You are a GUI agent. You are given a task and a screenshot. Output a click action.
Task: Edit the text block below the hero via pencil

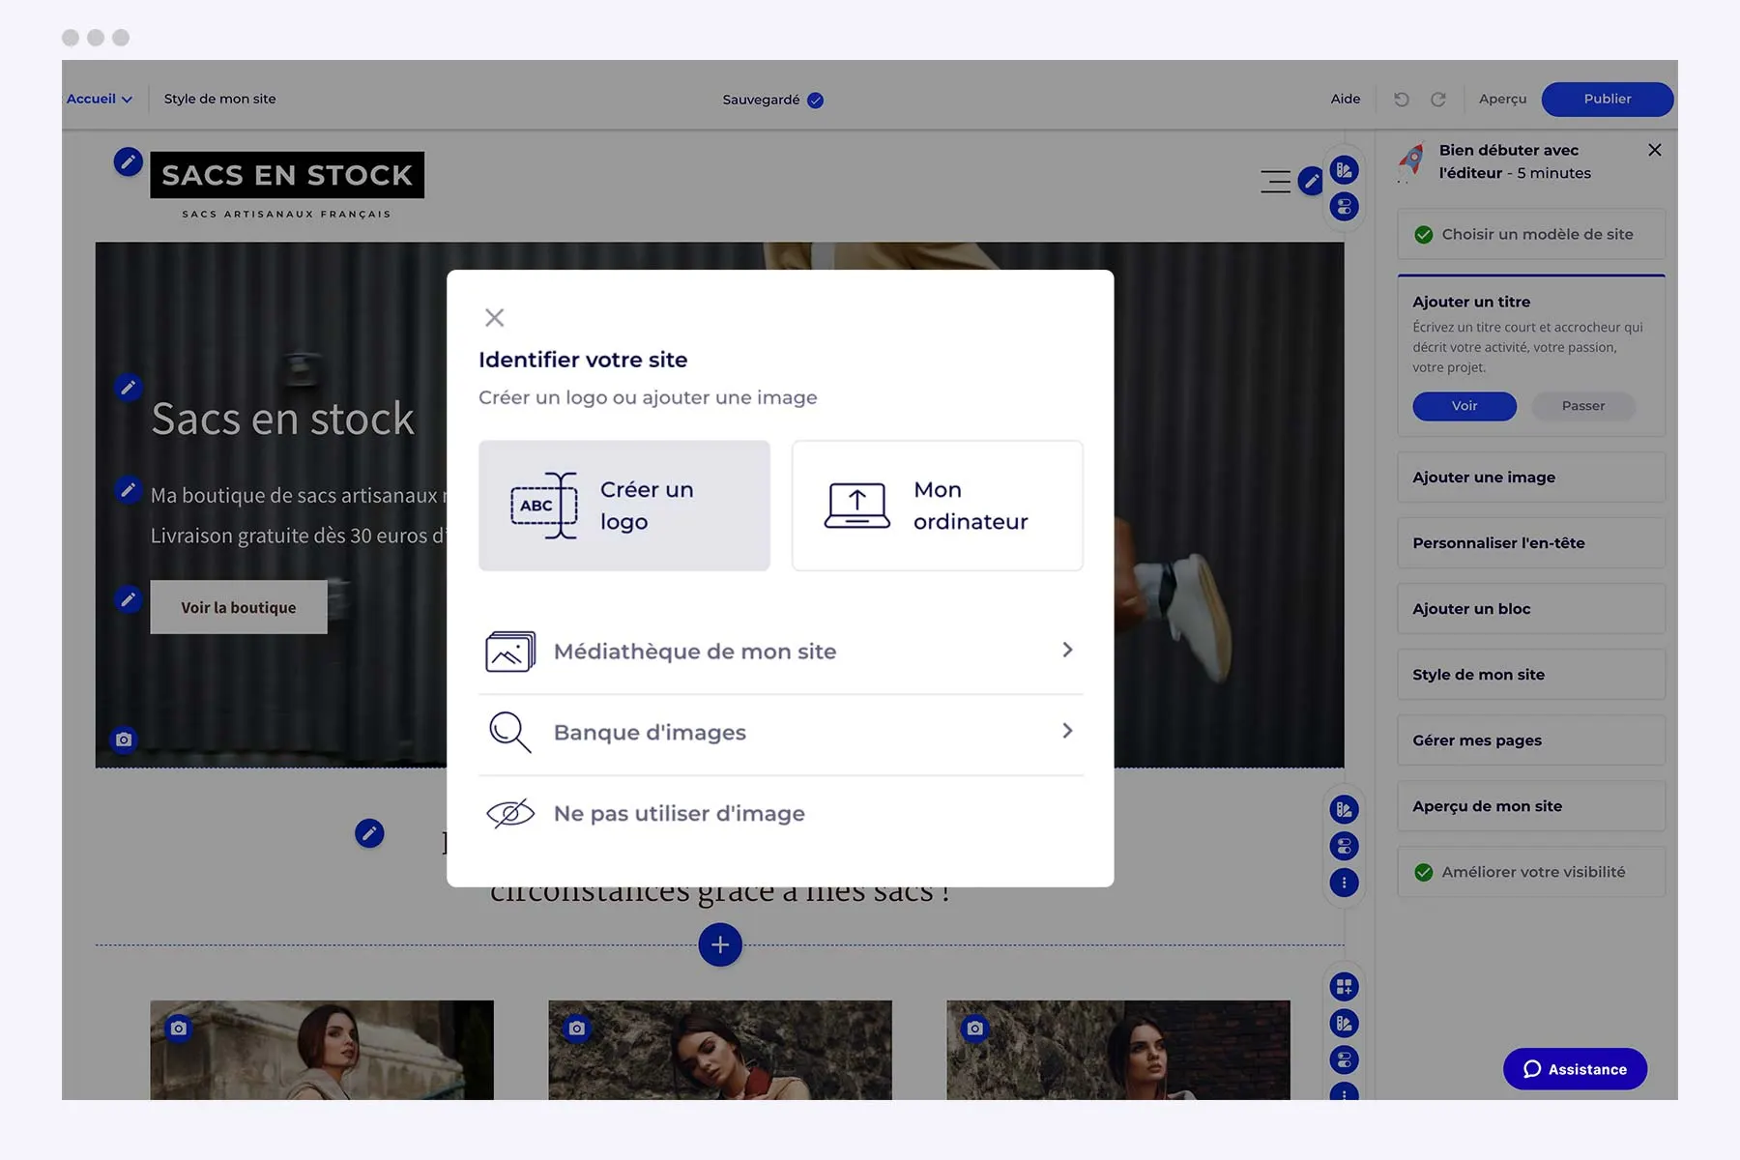(x=369, y=833)
